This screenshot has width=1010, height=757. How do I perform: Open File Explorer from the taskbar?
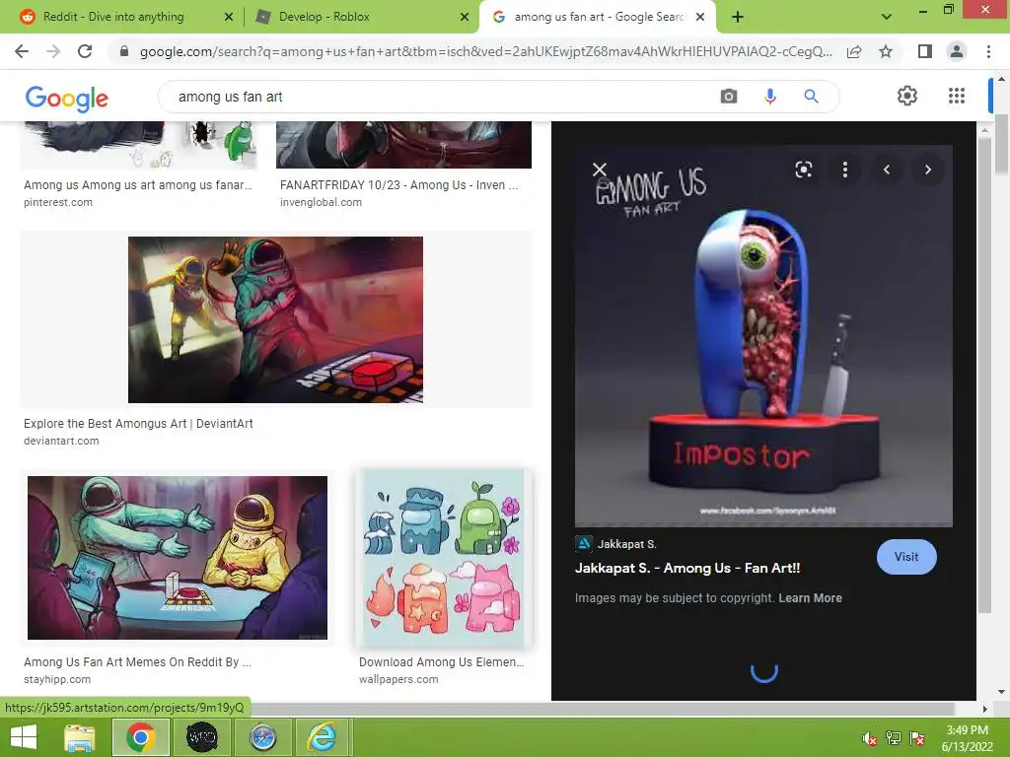(x=80, y=737)
